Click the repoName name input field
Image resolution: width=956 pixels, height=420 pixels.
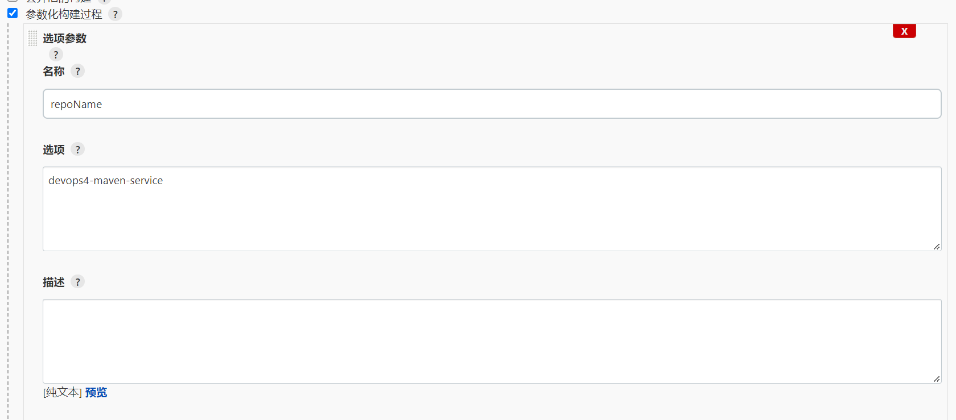492,104
